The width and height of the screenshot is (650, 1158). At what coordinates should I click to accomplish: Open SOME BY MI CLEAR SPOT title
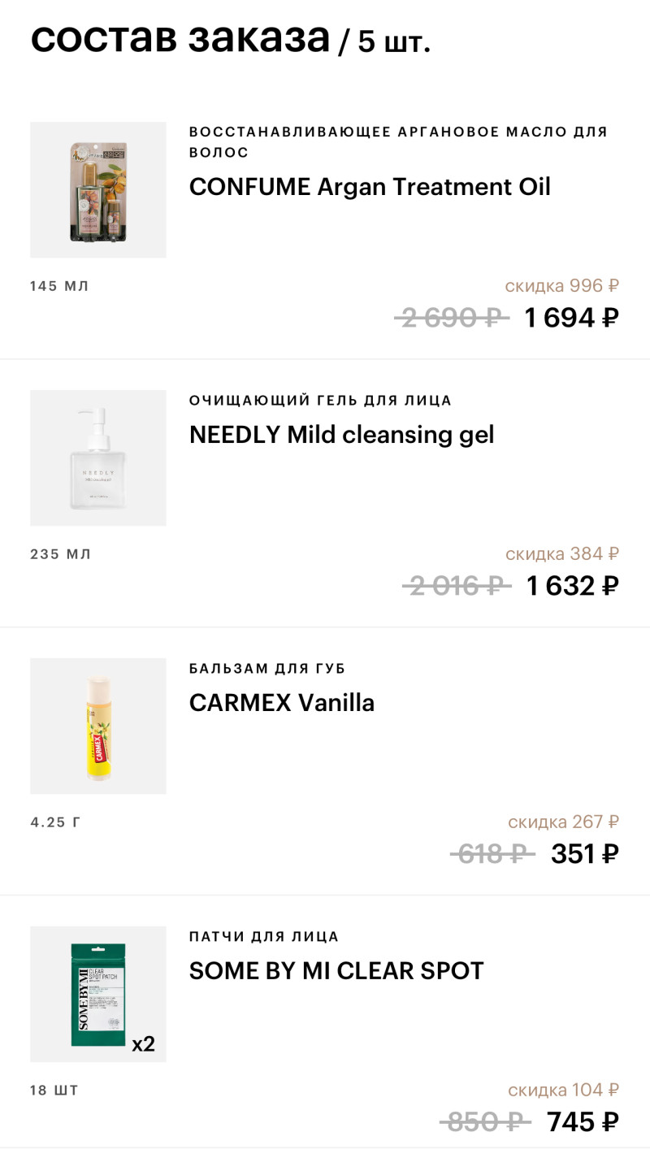click(336, 970)
